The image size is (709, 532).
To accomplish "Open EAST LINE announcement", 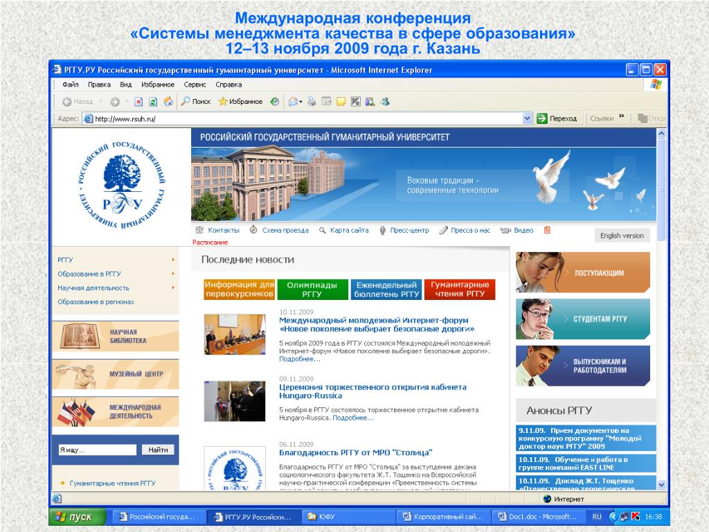I will 586,463.
